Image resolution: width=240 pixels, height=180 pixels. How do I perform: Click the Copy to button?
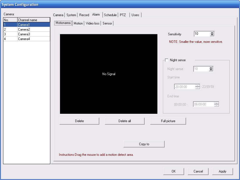click(144, 144)
